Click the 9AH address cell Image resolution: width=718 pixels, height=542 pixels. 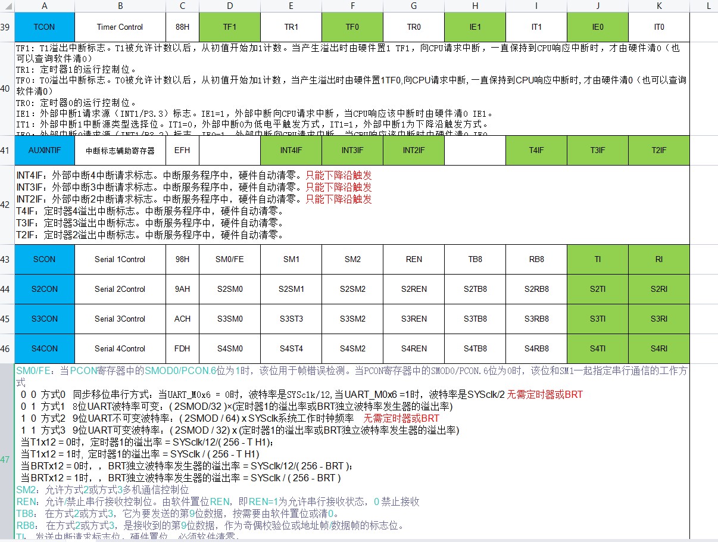click(182, 289)
